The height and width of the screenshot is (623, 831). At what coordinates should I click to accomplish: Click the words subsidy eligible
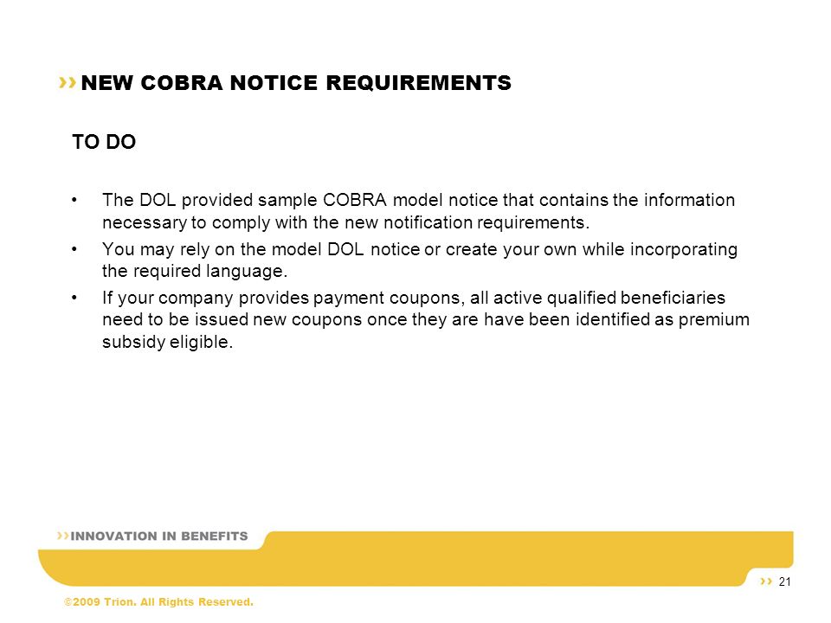(167, 342)
